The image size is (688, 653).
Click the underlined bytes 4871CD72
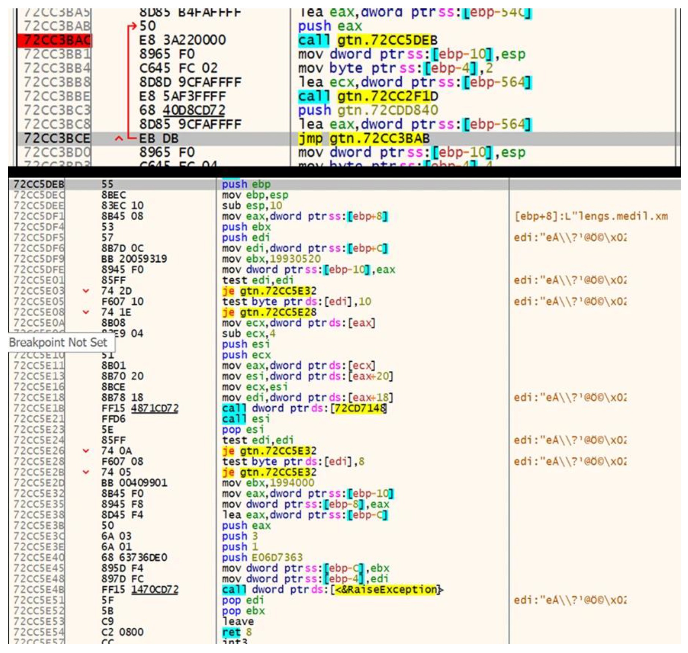click(x=155, y=408)
